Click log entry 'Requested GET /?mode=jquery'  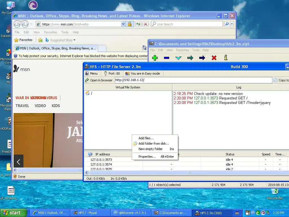tap(245, 103)
